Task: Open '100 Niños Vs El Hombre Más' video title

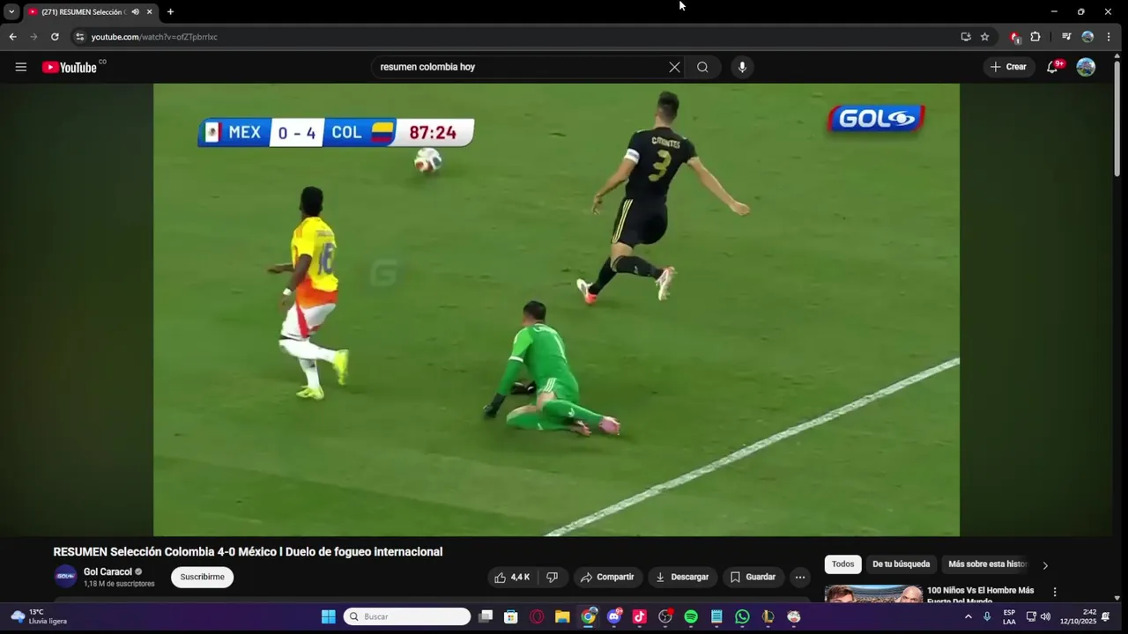Action: point(981,596)
